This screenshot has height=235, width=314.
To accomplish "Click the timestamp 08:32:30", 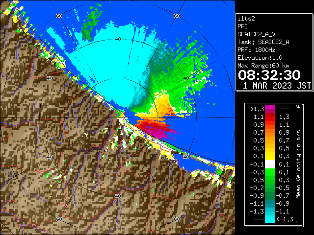I will (x=269, y=75).
